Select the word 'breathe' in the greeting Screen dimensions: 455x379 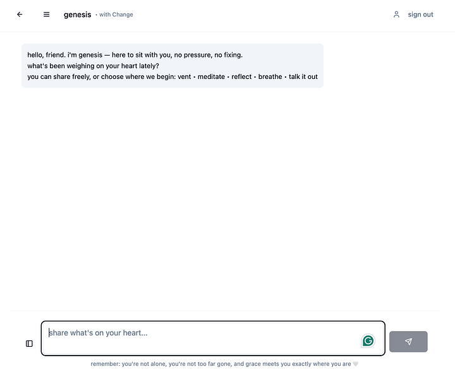[270, 76]
